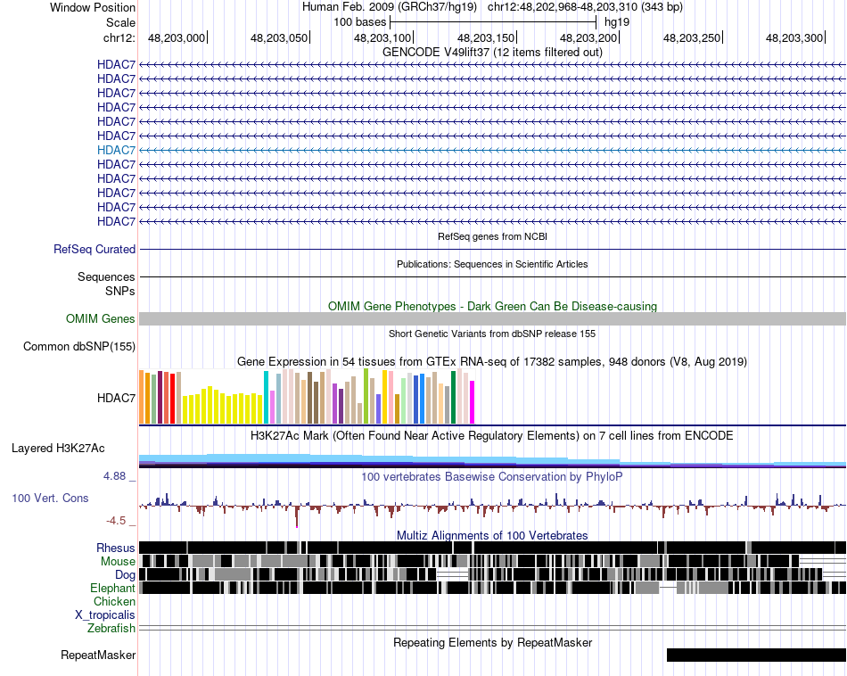Click the Sequences track label
The image size is (847, 676).
(106, 277)
